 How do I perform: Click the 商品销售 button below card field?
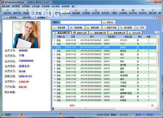(x=77, y=28)
